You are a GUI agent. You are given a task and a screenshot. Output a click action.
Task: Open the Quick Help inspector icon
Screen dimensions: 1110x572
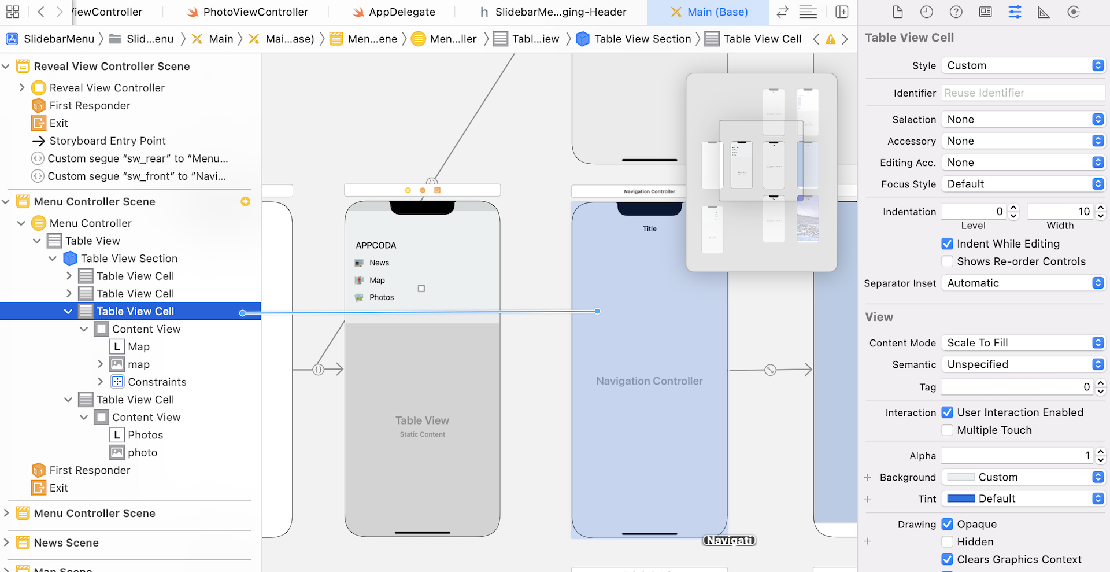pyautogui.click(x=956, y=12)
